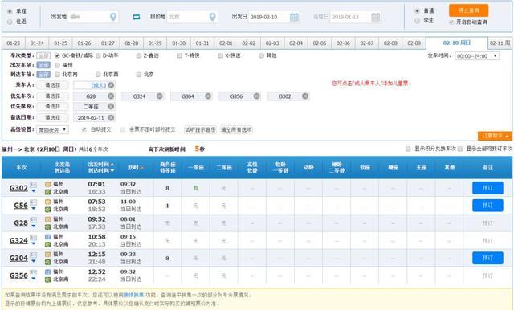Switch to the 01-28 date tab

coord(132,43)
